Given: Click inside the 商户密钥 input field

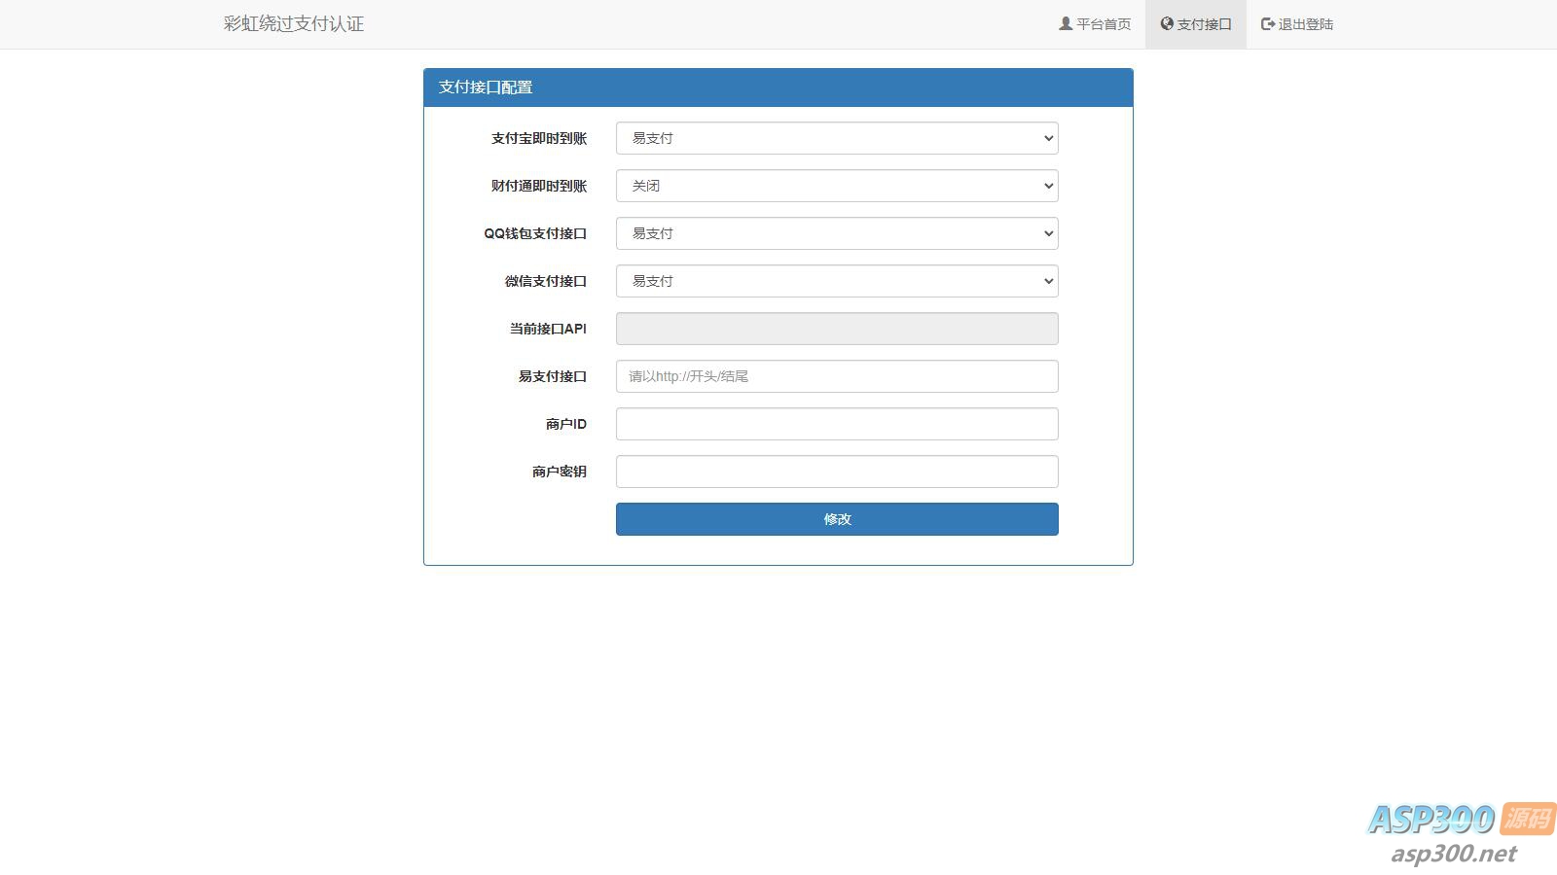Looking at the screenshot, I should click(x=836, y=472).
